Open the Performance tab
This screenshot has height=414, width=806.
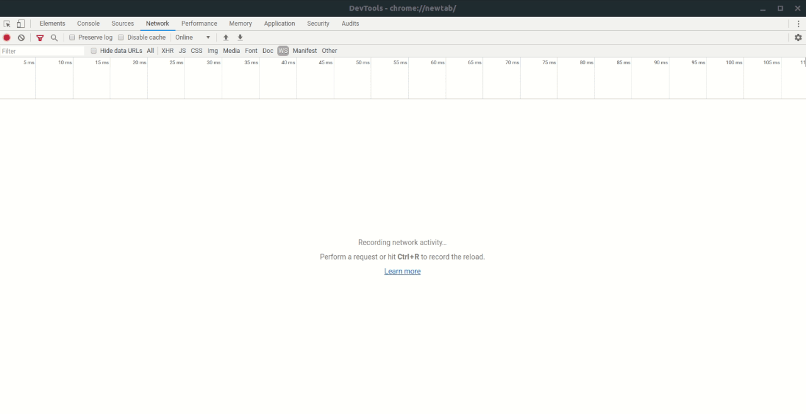point(199,23)
